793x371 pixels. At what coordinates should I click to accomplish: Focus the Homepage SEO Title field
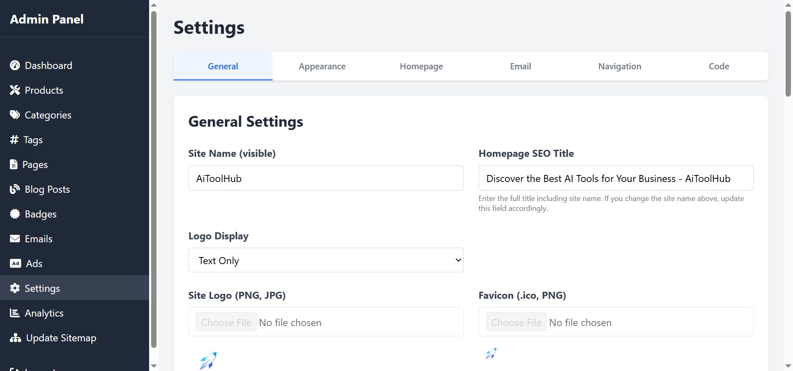pos(616,178)
